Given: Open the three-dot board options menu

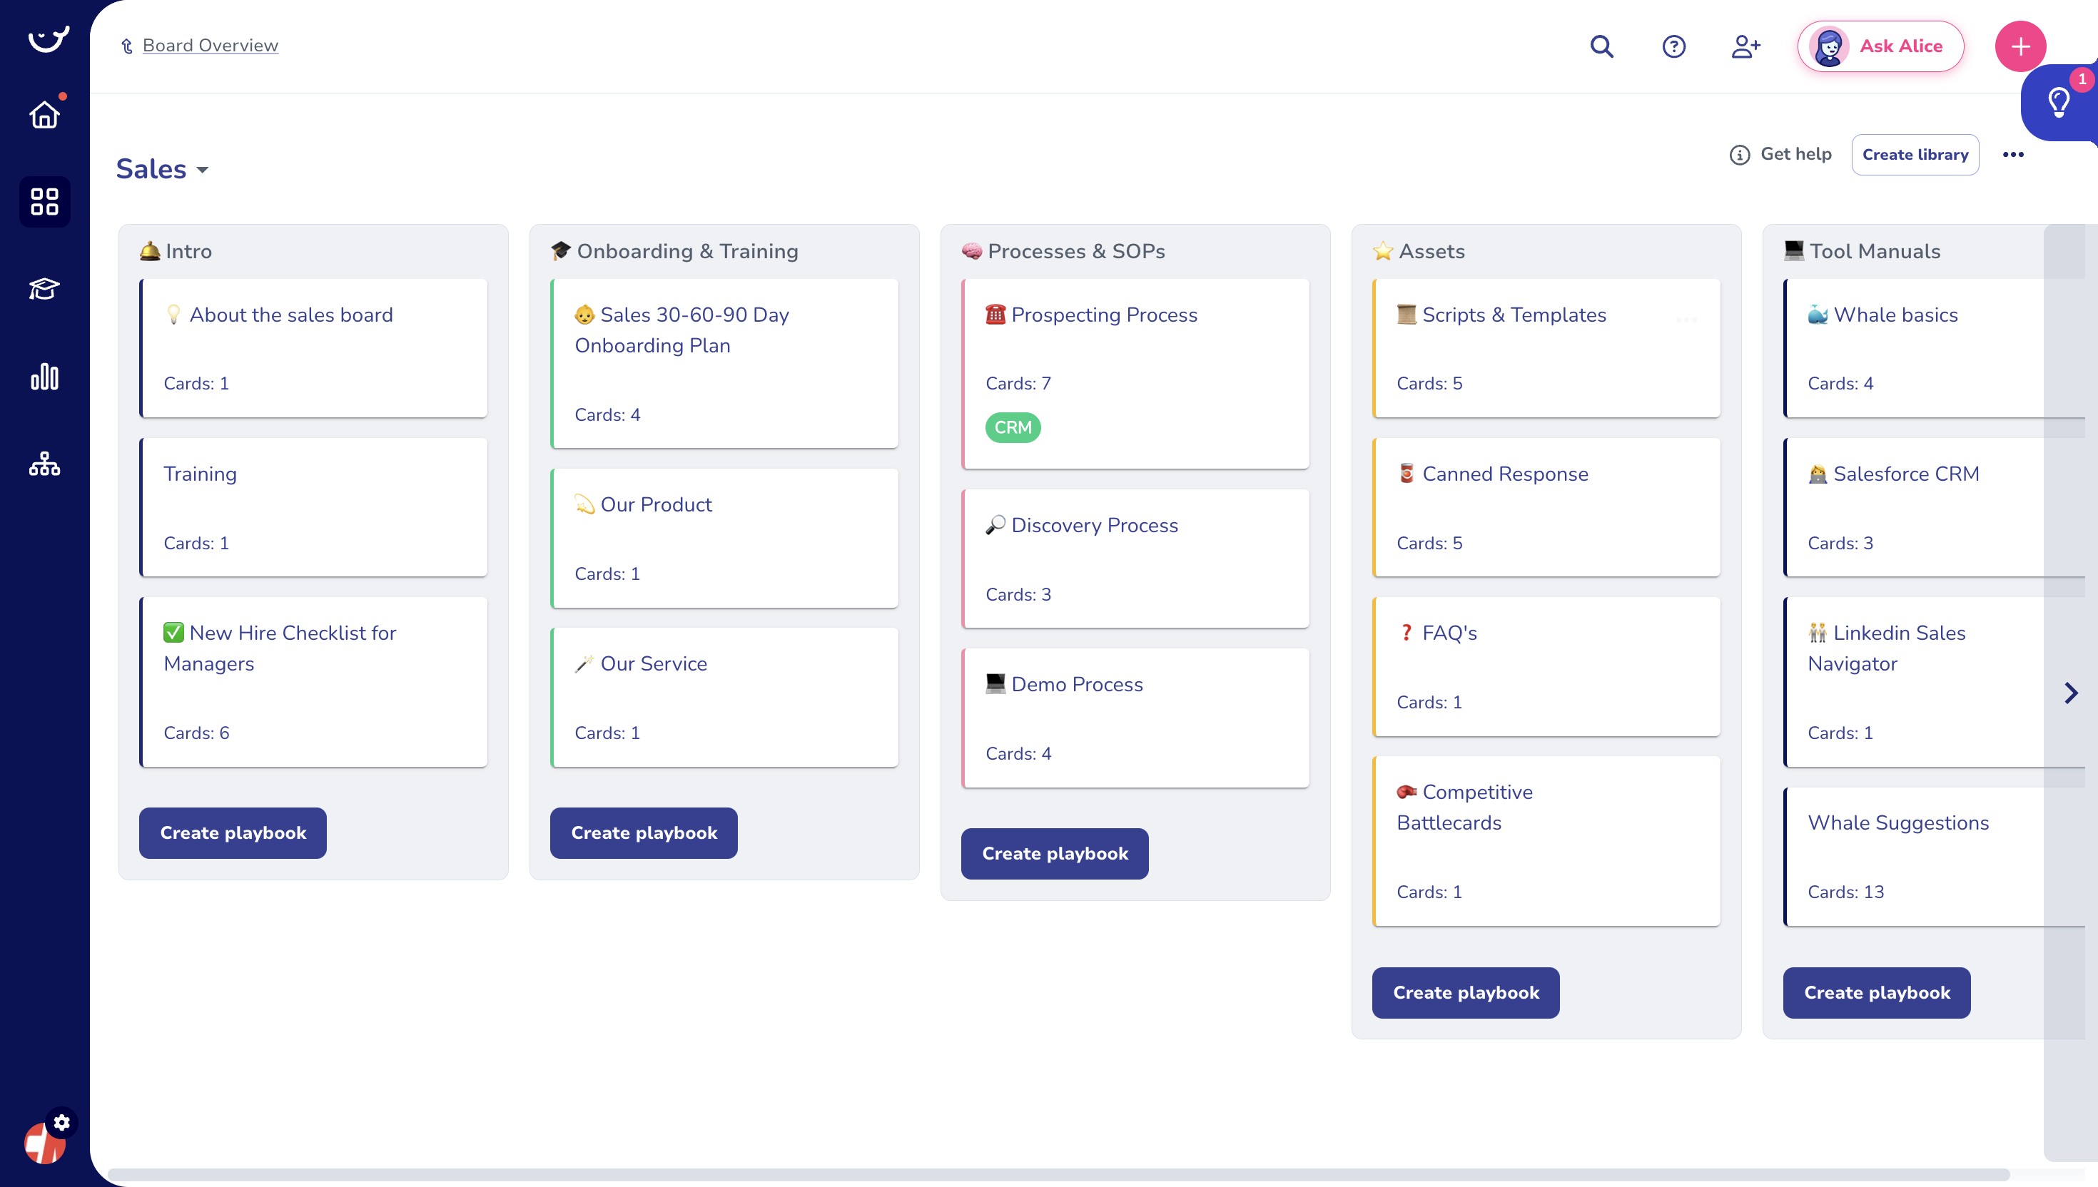Looking at the screenshot, I should 2013,154.
